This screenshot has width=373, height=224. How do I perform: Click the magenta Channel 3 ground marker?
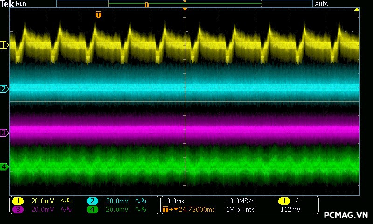(x=4, y=133)
